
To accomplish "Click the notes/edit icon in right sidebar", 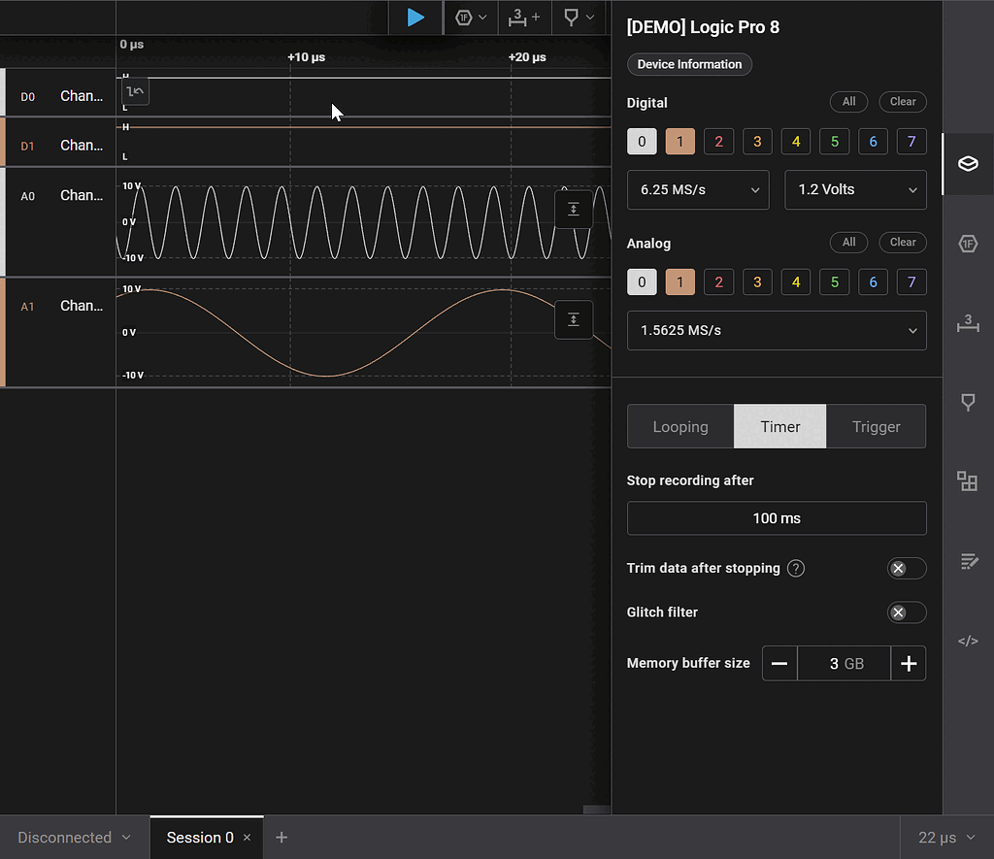I will pyautogui.click(x=967, y=561).
